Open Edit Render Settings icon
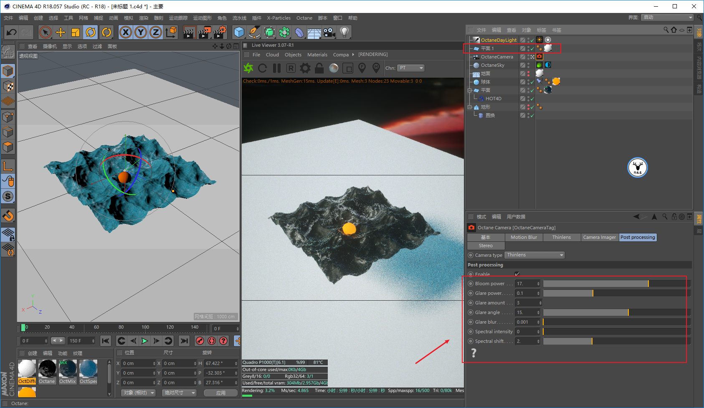The width and height of the screenshot is (704, 408). 220,32
